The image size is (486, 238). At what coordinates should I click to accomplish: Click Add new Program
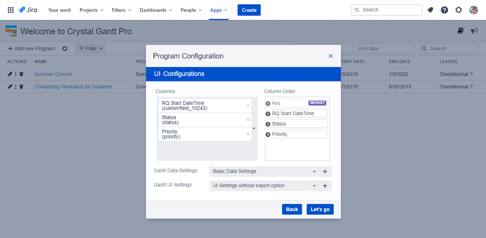[31, 49]
